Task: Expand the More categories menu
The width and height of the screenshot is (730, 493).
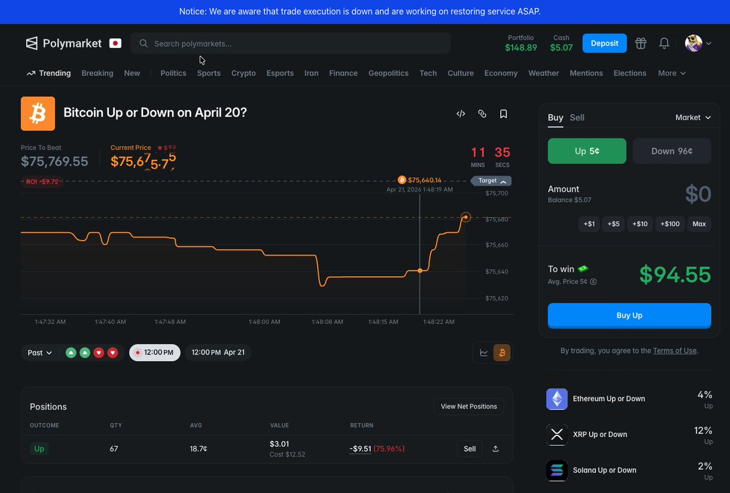Action: coord(672,73)
